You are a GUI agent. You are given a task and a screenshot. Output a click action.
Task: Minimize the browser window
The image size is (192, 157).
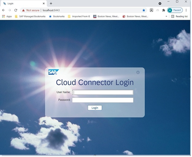click(169, 2)
